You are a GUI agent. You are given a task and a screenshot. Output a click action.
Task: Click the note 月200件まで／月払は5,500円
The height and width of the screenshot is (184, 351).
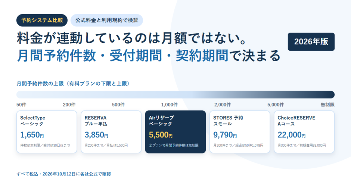106,145
